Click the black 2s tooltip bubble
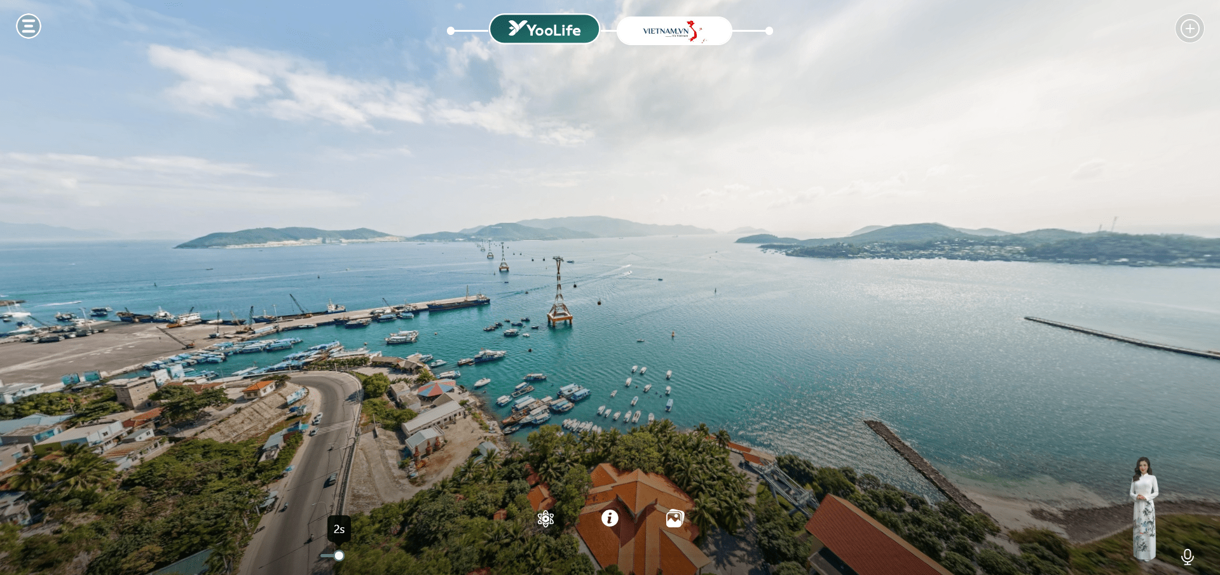The width and height of the screenshot is (1220, 575). (339, 529)
